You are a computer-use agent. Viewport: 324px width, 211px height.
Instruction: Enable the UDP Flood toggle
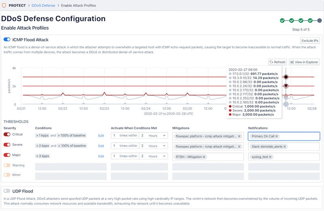pyautogui.click(x=7, y=191)
